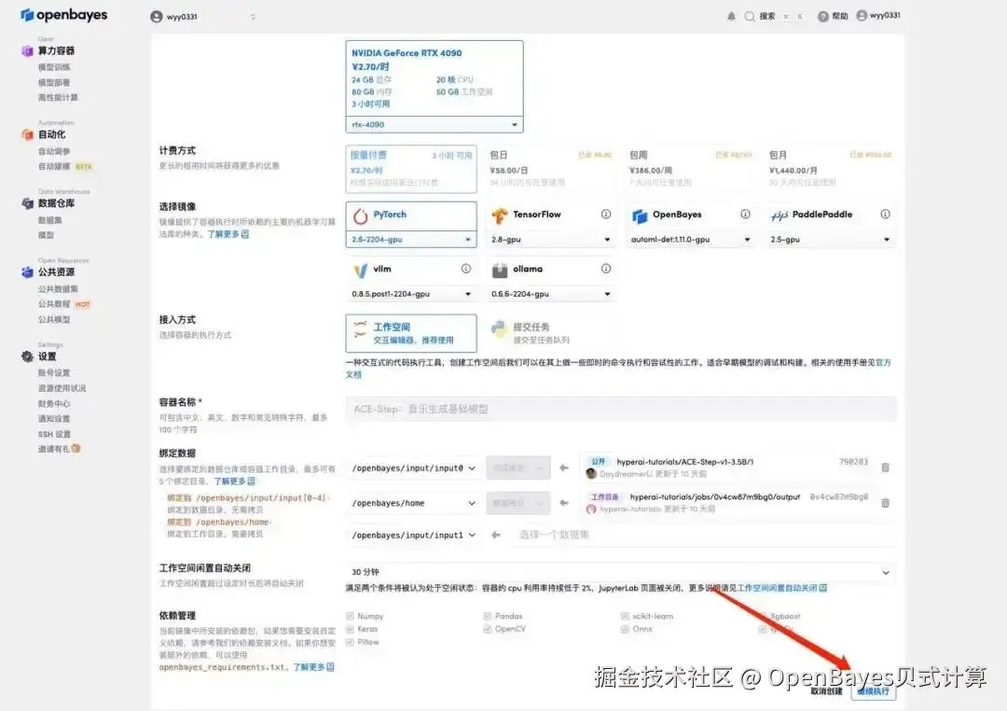The width and height of the screenshot is (1007, 711).
Task: Toggle the OpenCV dependency checkbox
Action: 488,629
